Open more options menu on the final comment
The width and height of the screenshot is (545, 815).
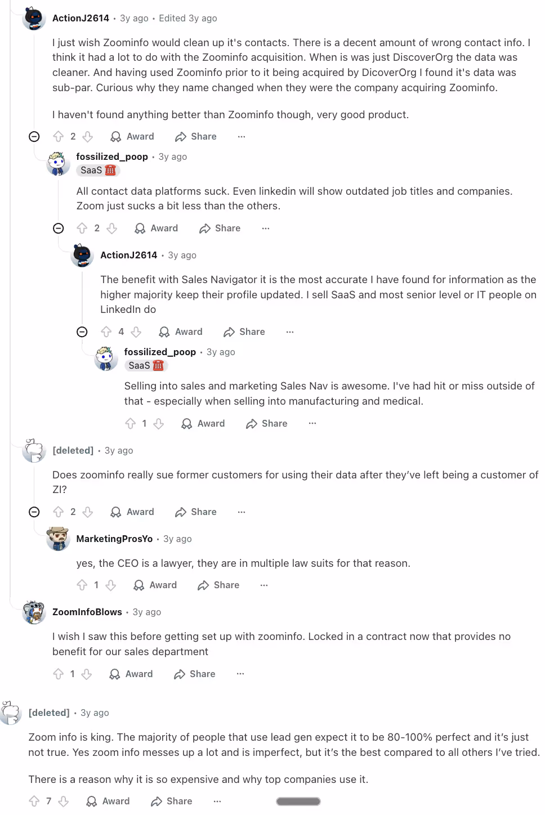217,801
